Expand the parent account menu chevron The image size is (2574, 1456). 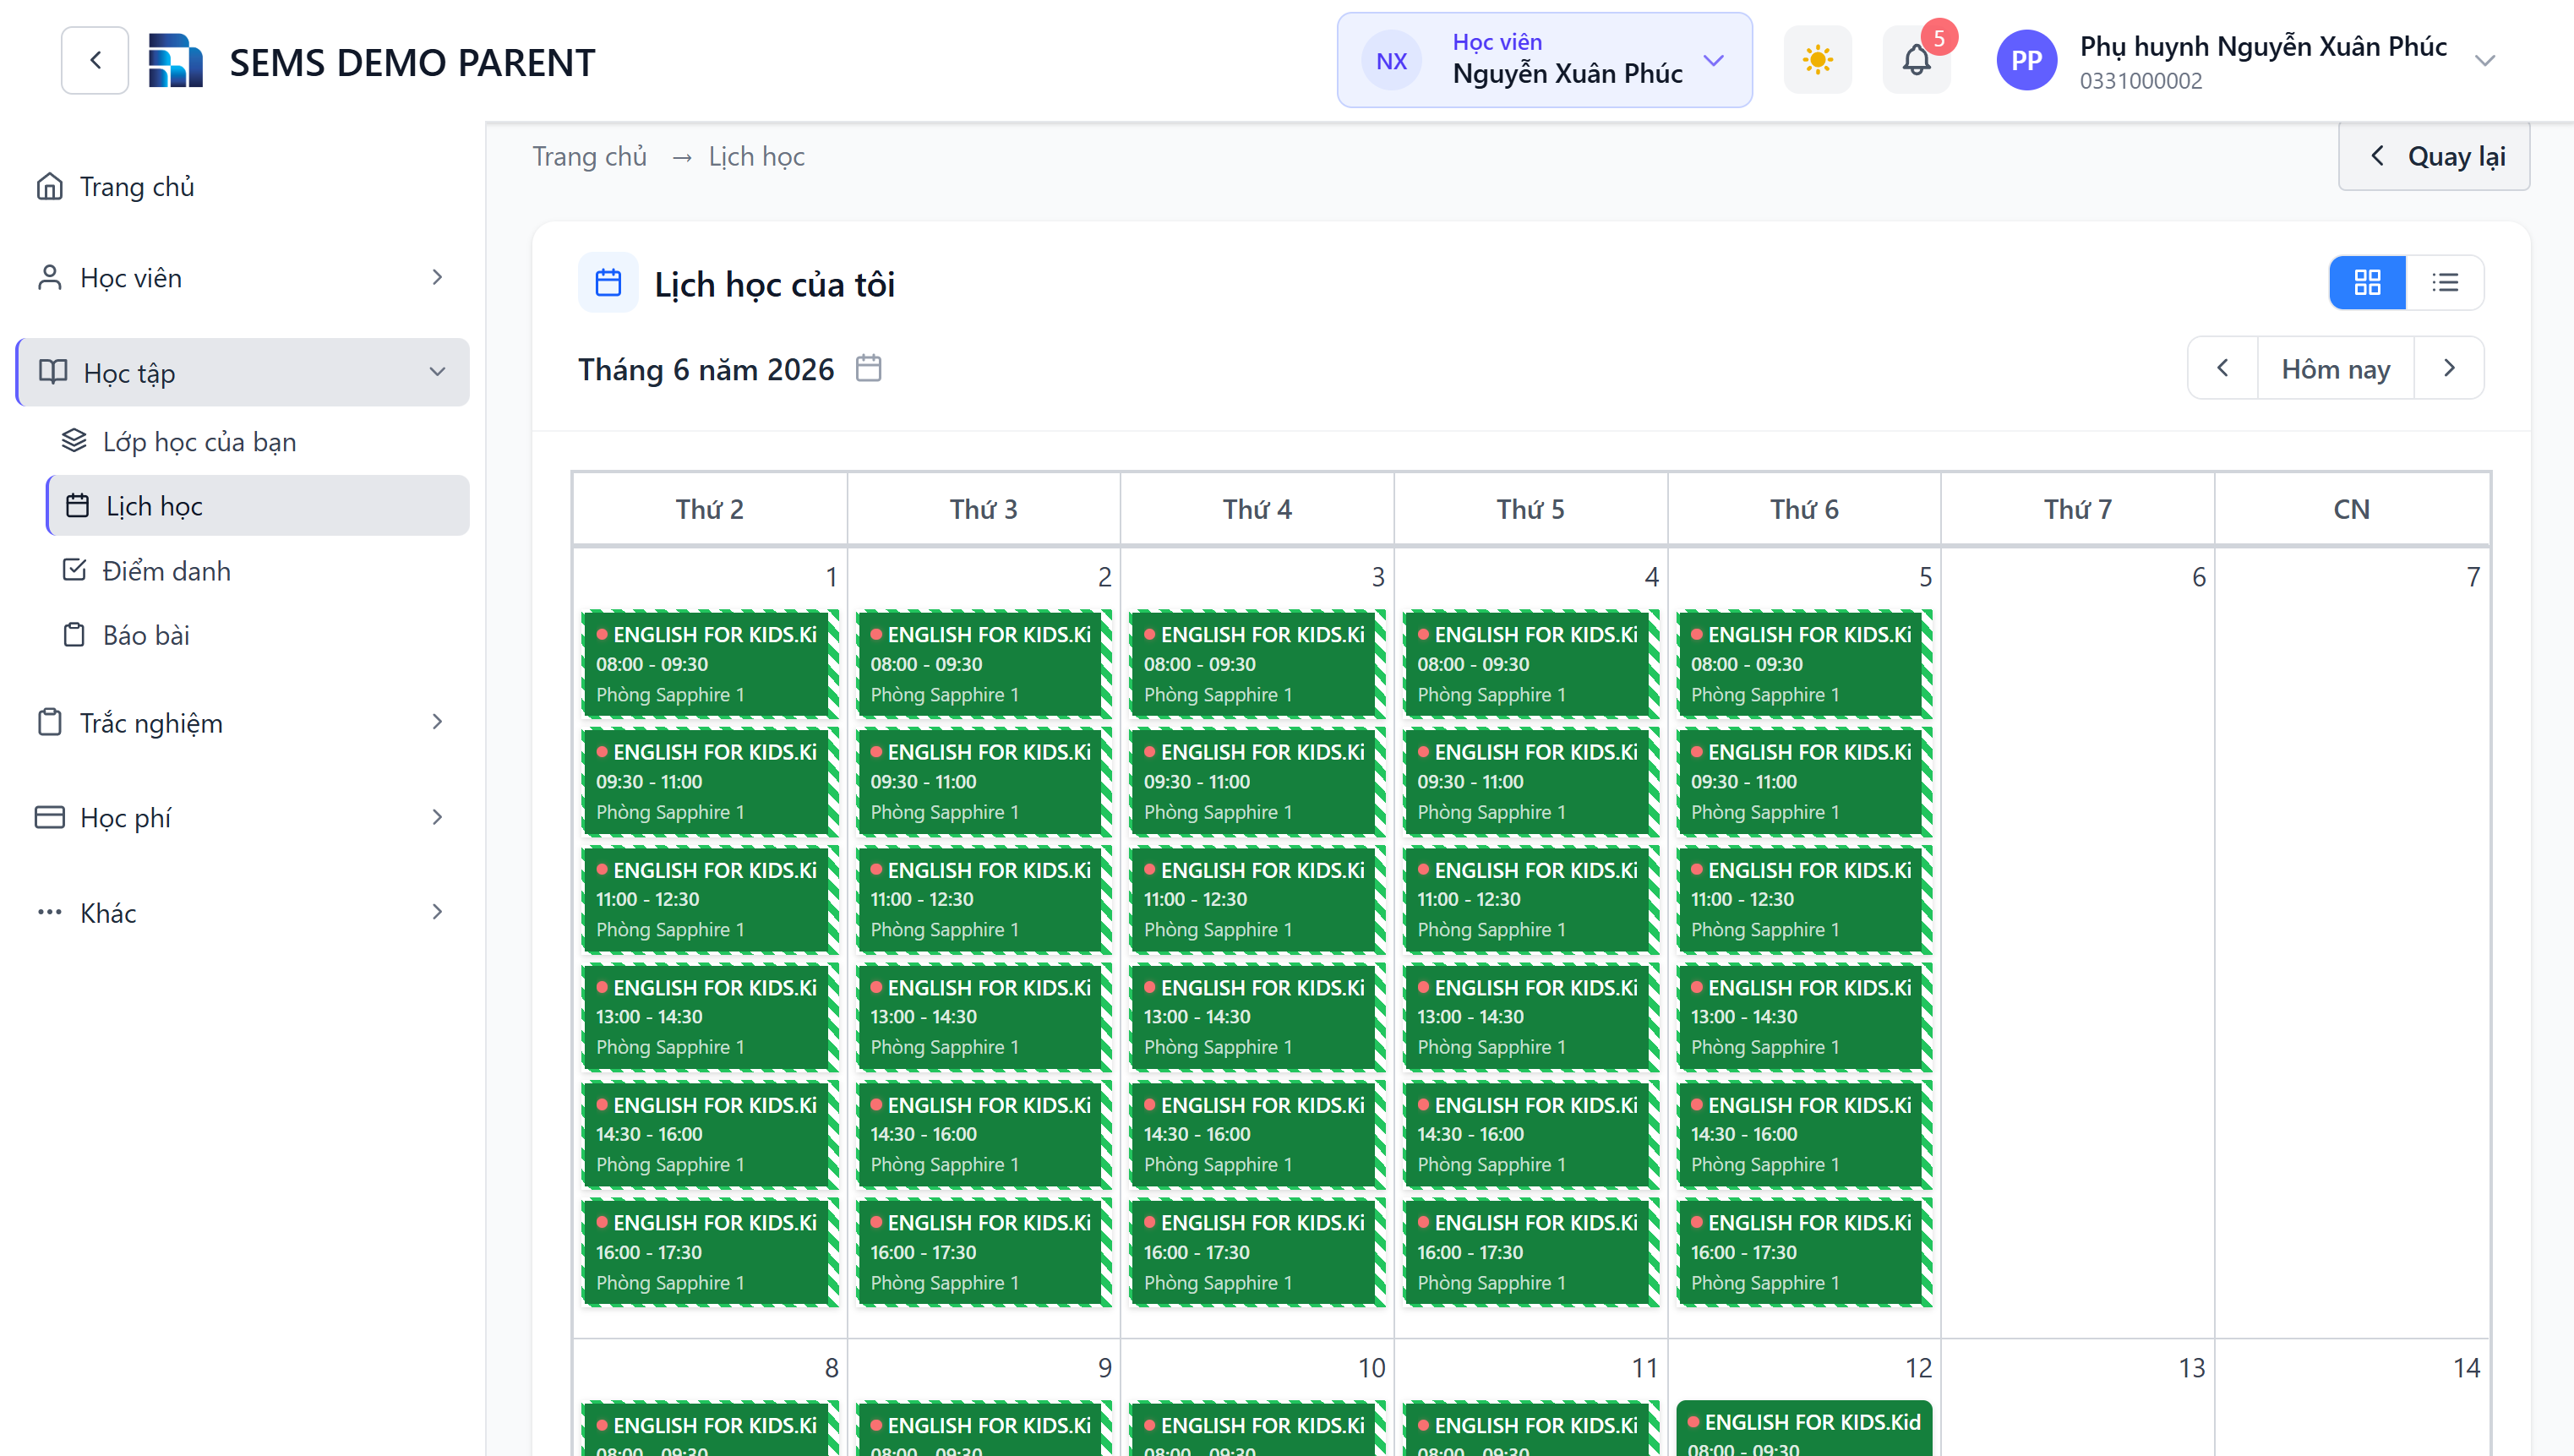pyautogui.click(x=2484, y=61)
